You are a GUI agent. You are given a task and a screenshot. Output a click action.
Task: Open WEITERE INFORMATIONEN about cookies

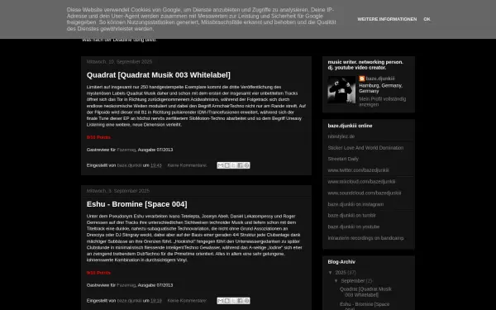[x=387, y=19]
